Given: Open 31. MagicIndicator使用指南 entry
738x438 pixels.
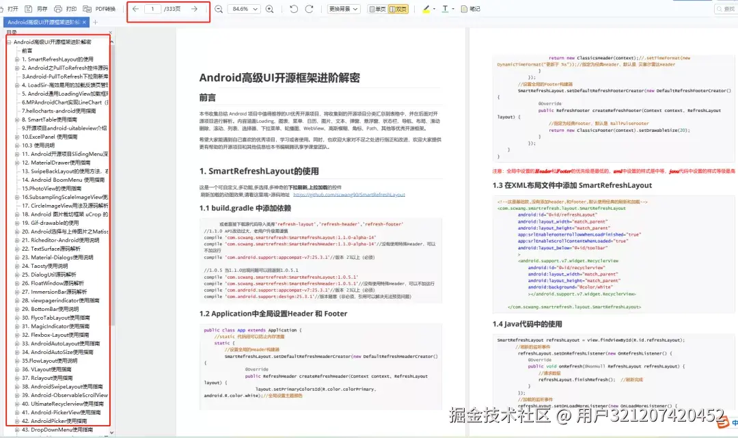Looking at the screenshot, I should click(x=55, y=326).
